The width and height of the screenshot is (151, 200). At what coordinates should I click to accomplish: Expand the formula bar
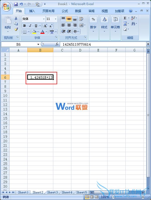(x=148, y=44)
